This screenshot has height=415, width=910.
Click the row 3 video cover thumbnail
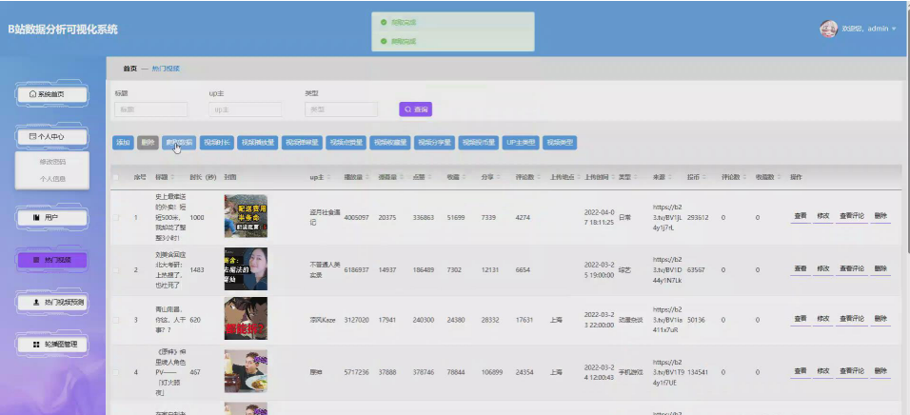(x=246, y=319)
